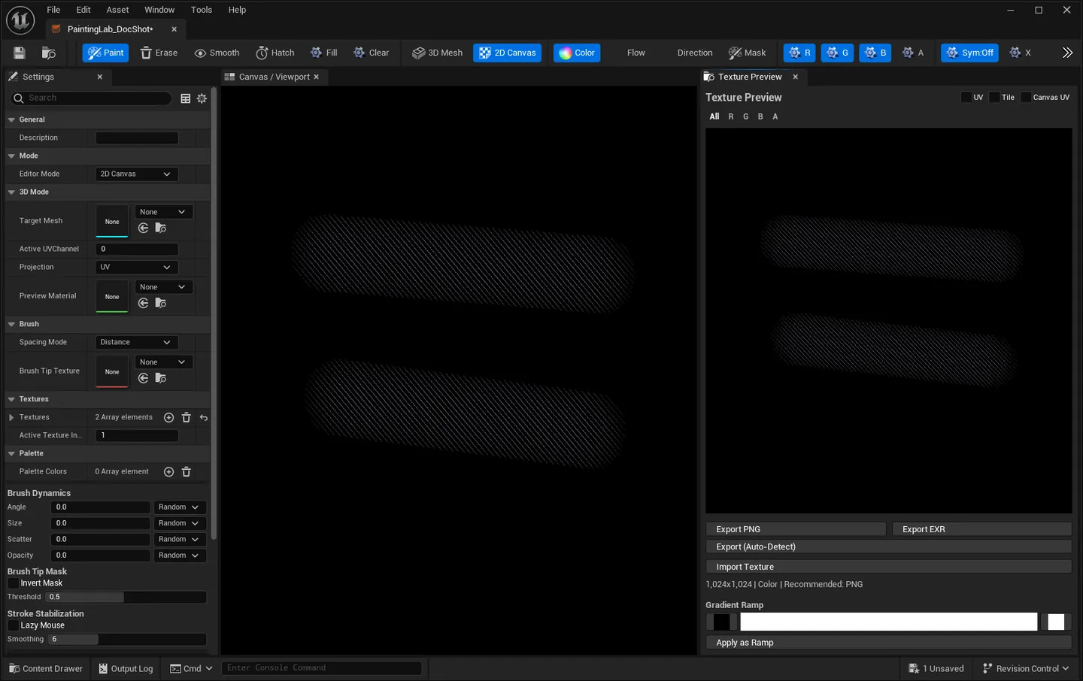Viewport: 1083px width, 681px height.
Task: Switch to 3D Mesh mode
Action: pyautogui.click(x=438, y=53)
